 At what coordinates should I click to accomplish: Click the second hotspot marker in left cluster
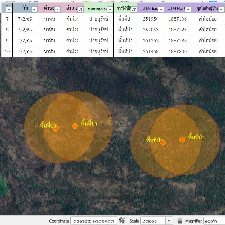point(75,126)
